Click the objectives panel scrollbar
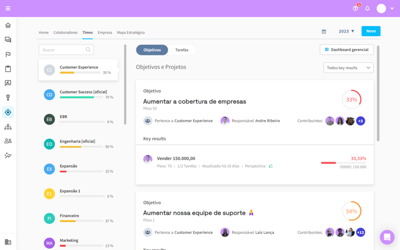 378,93
